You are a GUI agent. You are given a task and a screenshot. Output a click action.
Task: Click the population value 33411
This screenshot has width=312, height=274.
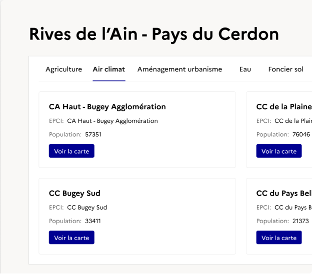93,221
